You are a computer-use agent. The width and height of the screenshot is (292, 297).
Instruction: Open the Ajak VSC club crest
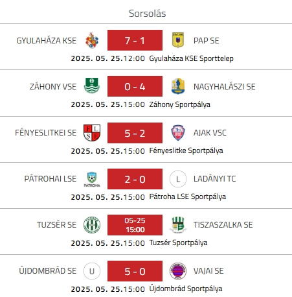click(178, 133)
